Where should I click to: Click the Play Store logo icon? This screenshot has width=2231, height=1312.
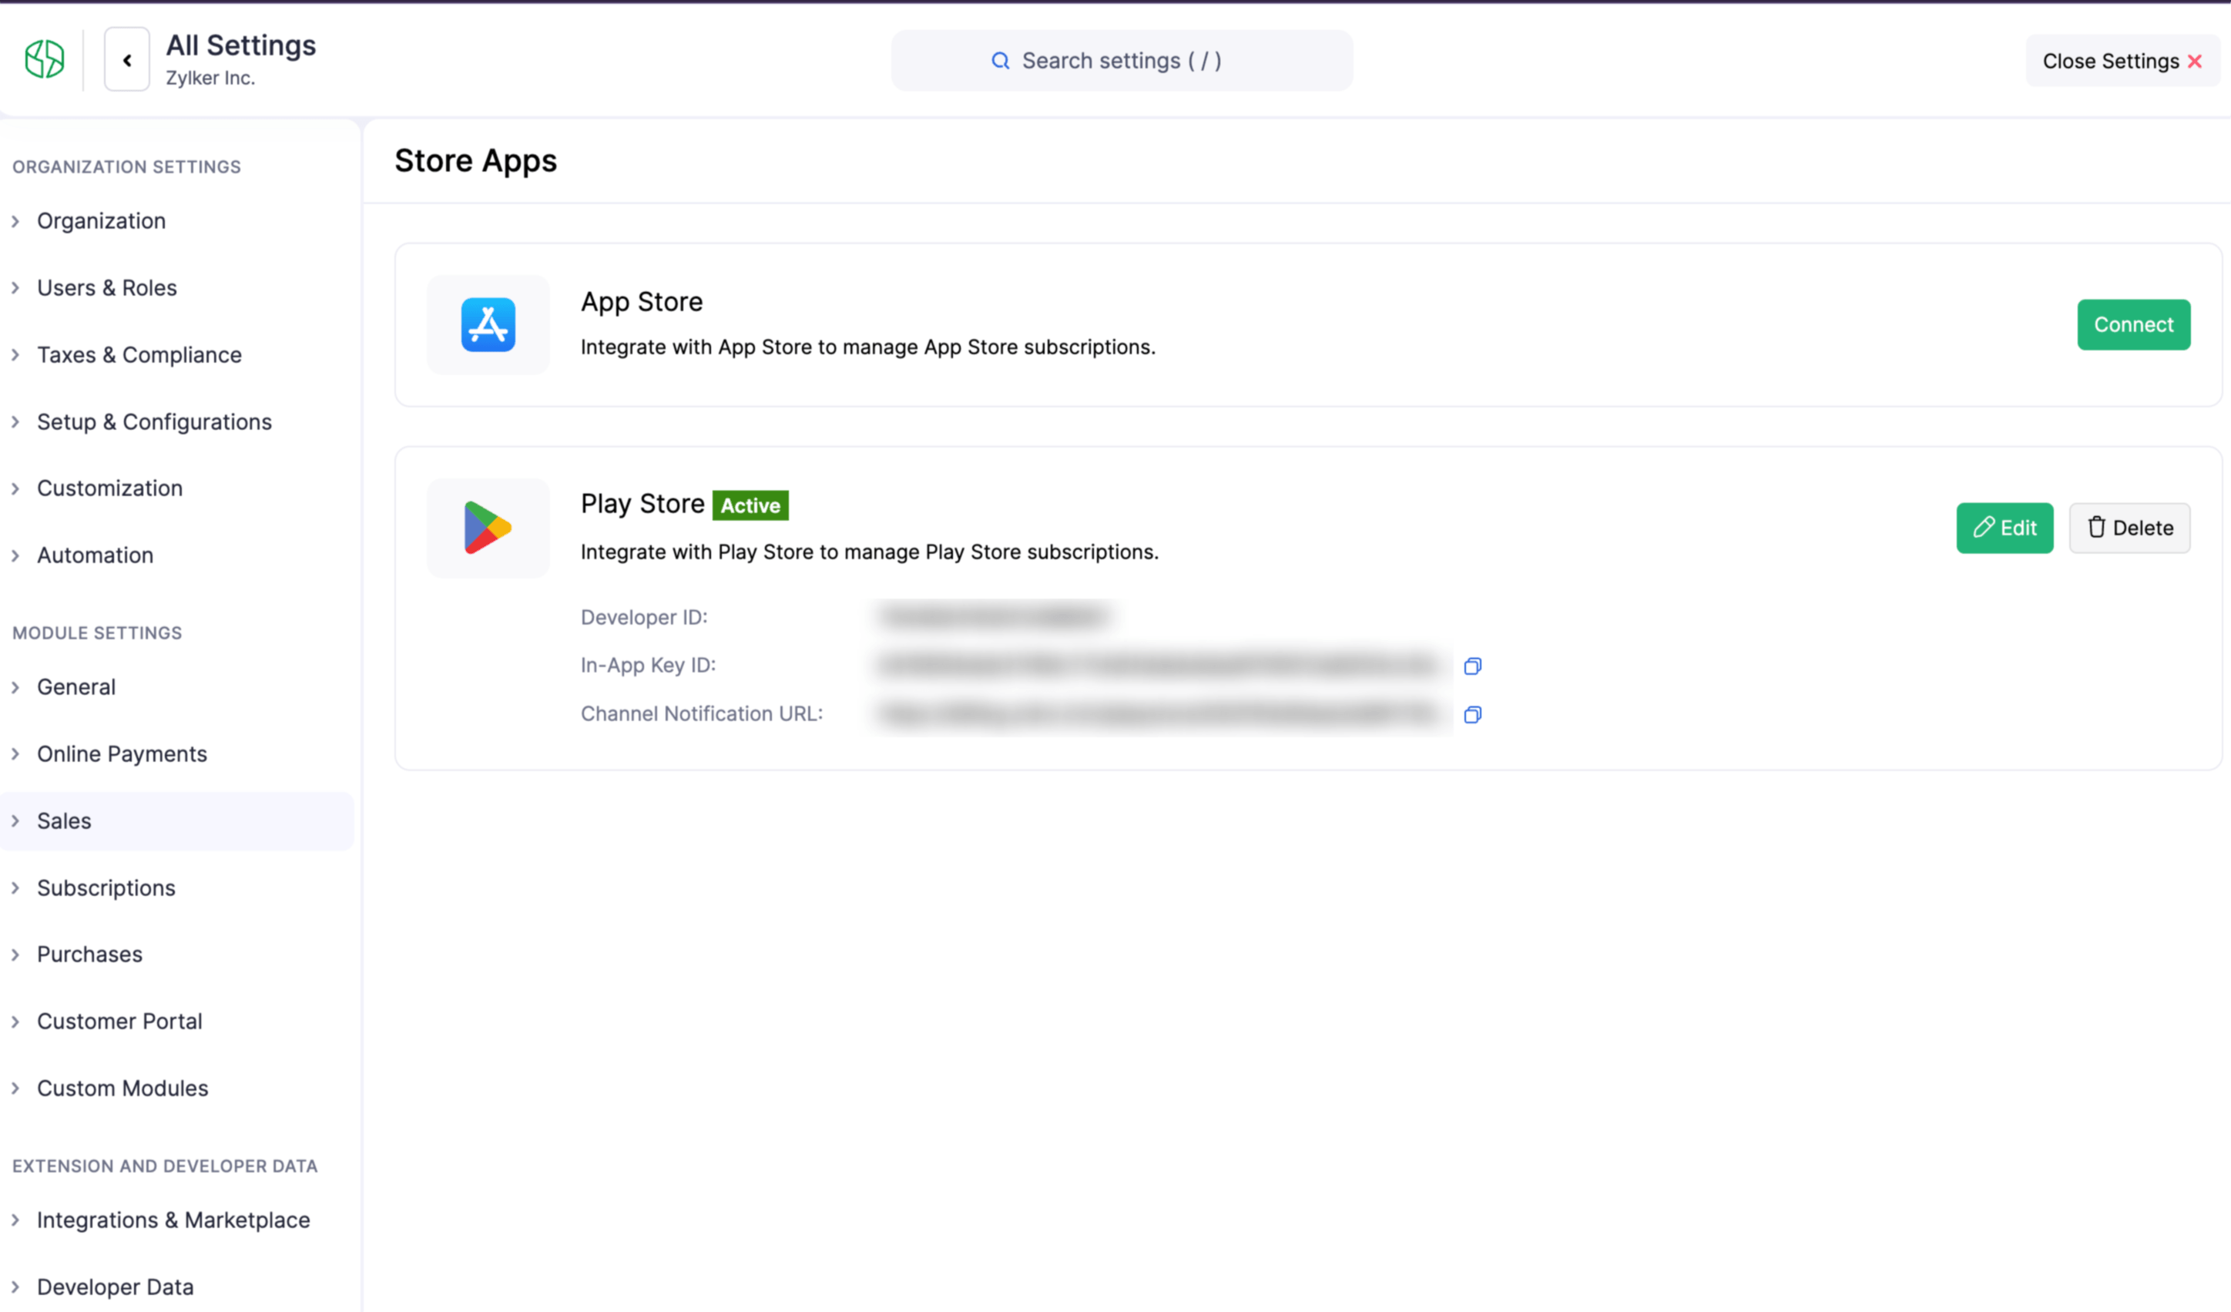(488, 528)
